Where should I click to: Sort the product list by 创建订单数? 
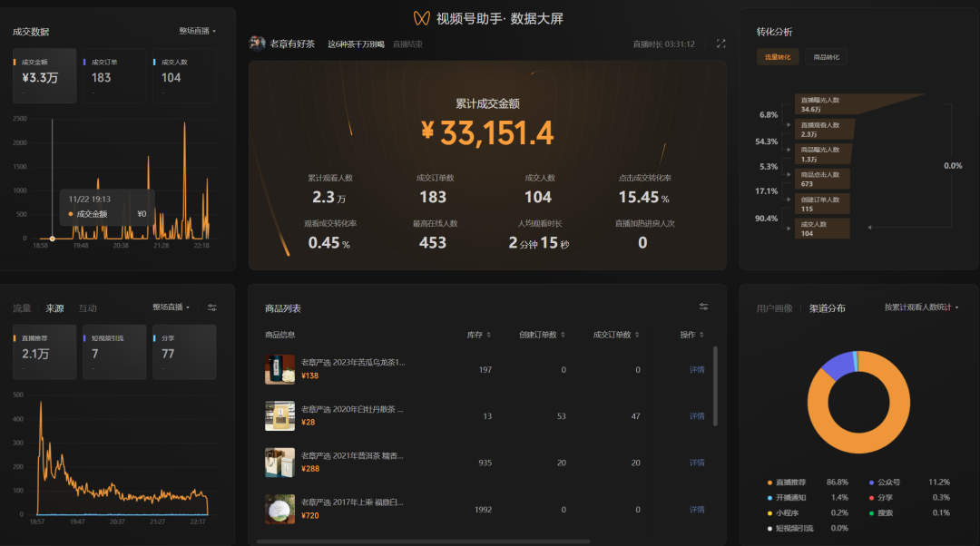click(543, 335)
